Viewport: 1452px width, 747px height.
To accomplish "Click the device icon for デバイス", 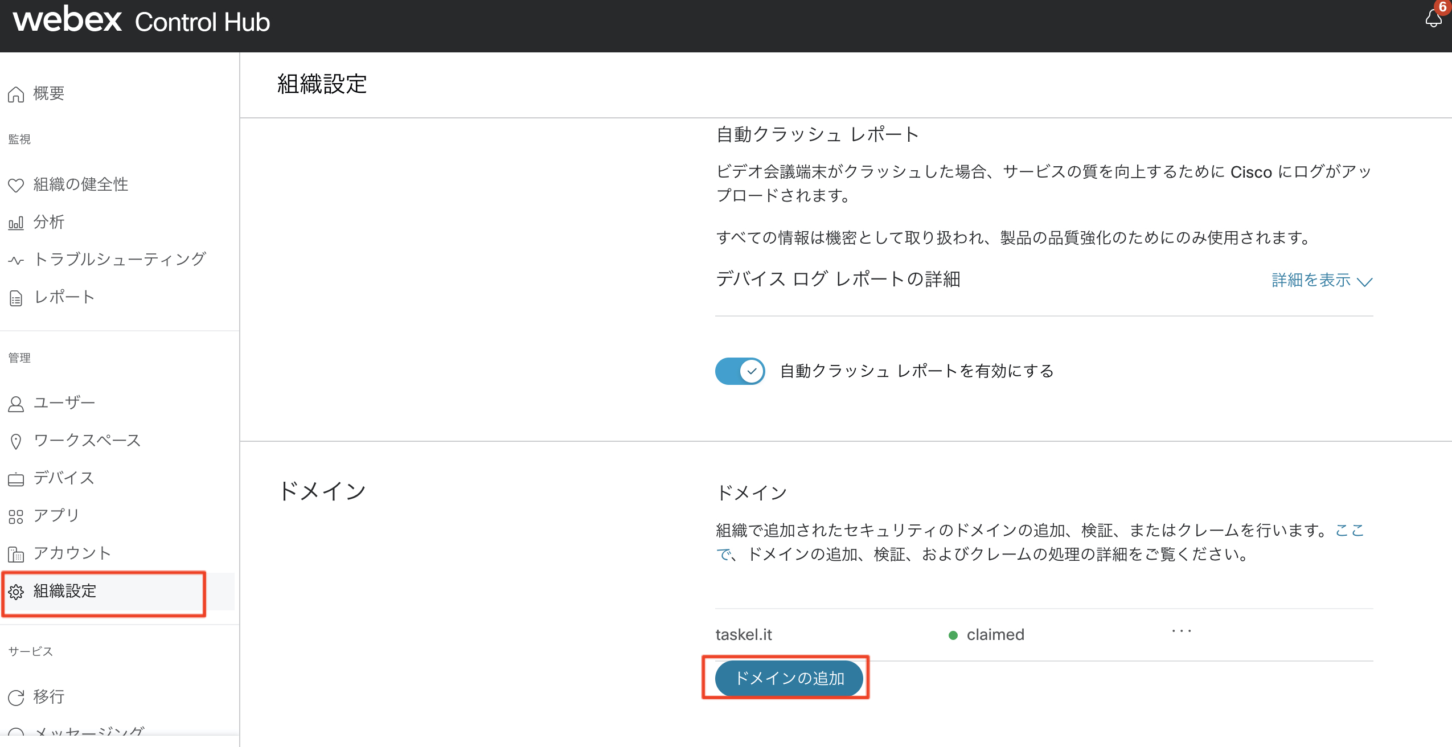I will click(16, 479).
